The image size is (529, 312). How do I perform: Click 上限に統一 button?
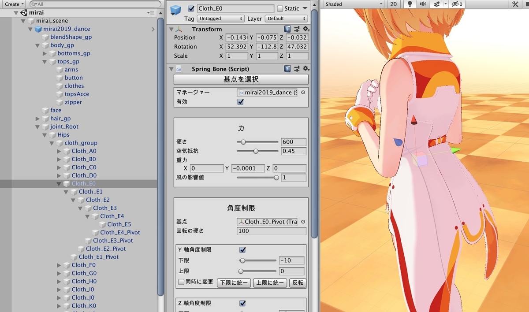(270, 282)
